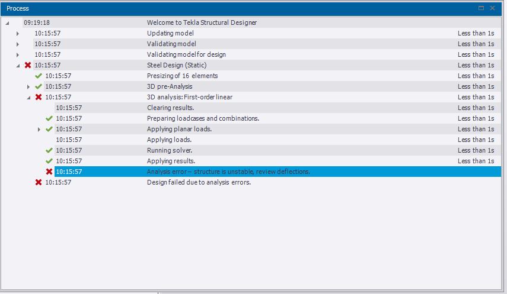
Task: Click the red error icon beside Steel Design (Static)
Action: click(28, 65)
